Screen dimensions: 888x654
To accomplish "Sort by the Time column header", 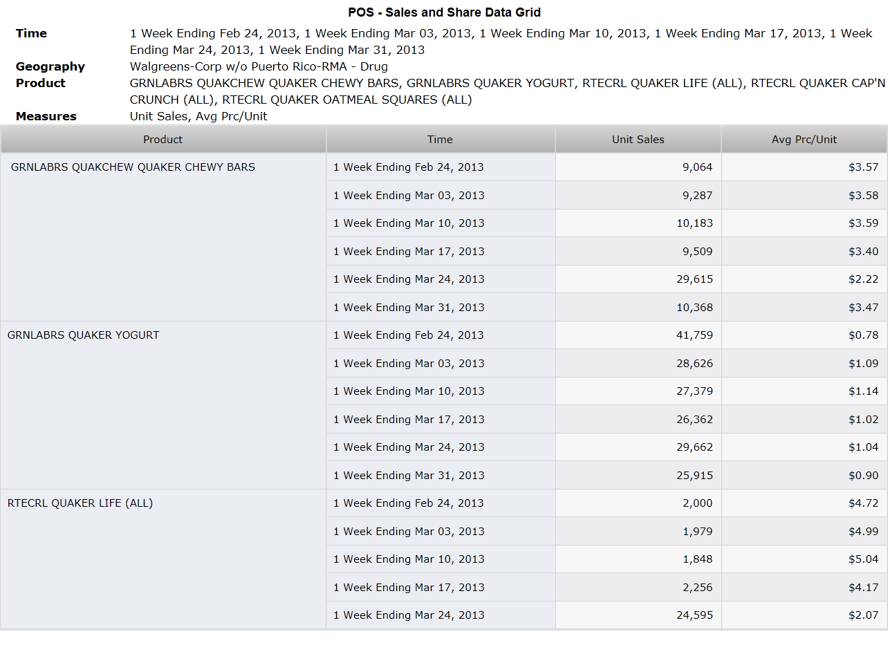I will [441, 140].
